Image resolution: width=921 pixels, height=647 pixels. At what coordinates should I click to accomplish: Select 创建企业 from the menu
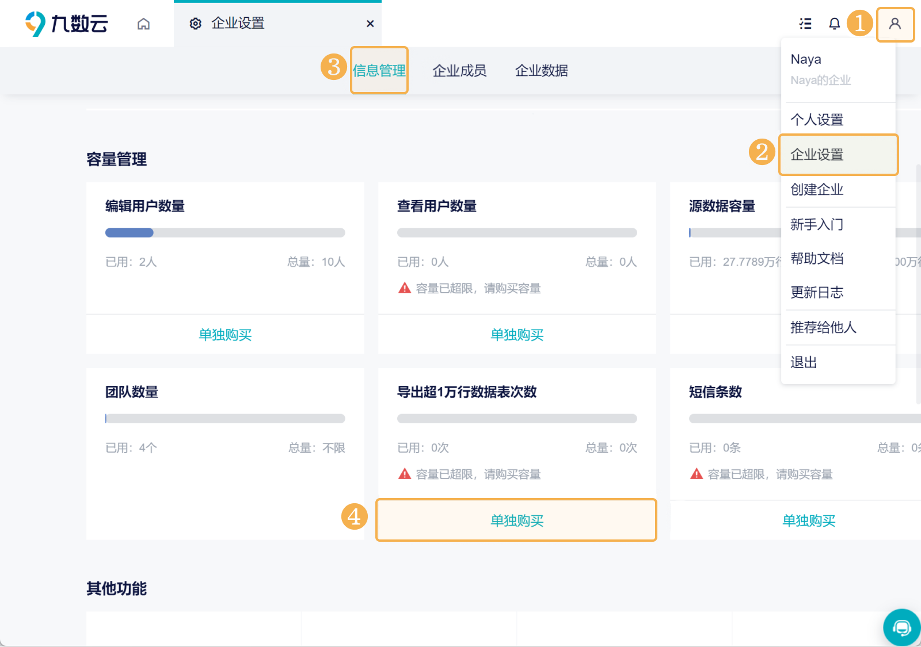tap(816, 189)
